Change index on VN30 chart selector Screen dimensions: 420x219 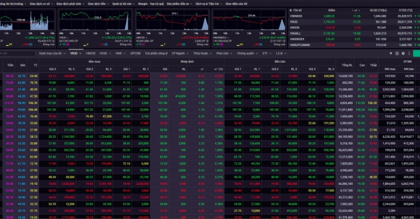(63, 38)
